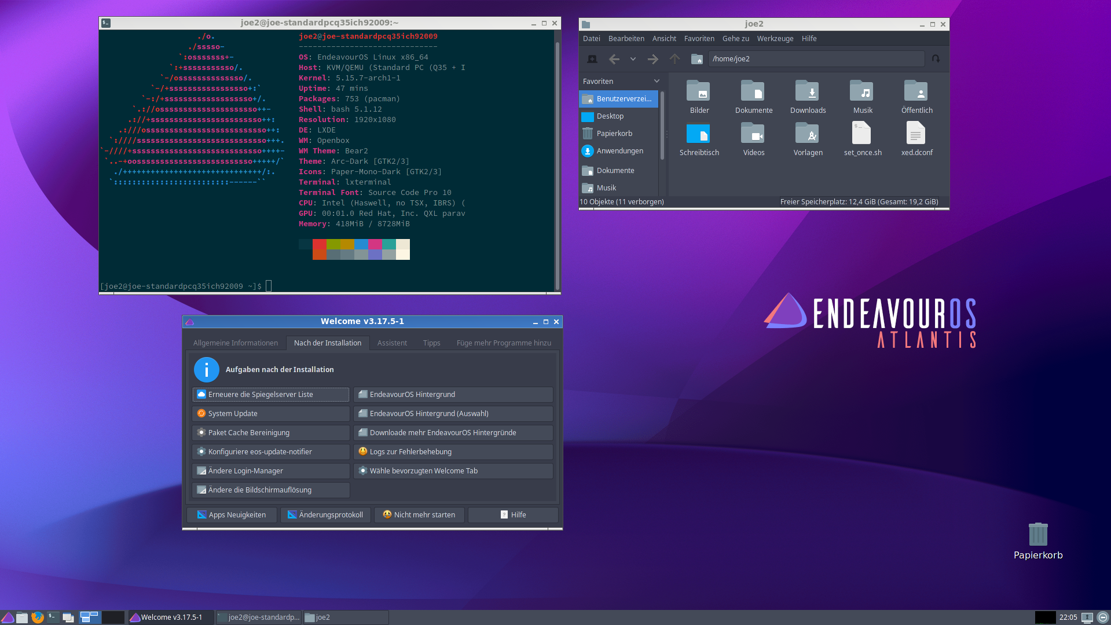This screenshot has height=625, width=1111.
Task: Open the Downloads folder
Action: pyautogui.click(x=808, y=97)
